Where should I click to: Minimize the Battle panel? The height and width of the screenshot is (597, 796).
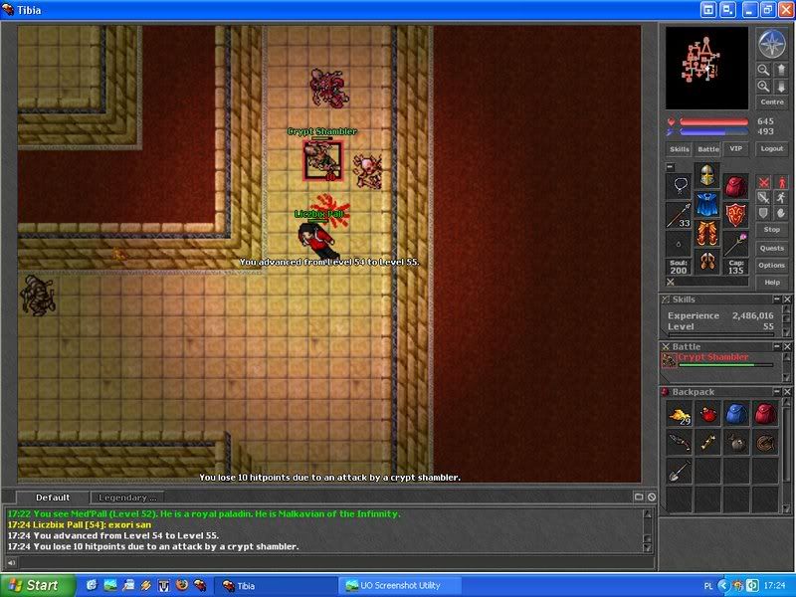click(777, 346)
